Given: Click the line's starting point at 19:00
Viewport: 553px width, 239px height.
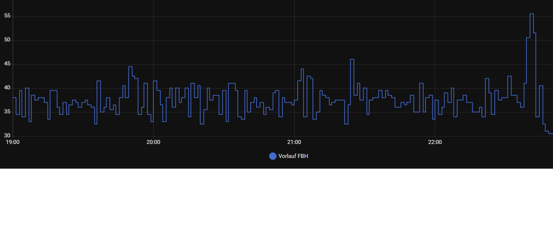Looking at the screenshot, I should [x=13, y=98].
